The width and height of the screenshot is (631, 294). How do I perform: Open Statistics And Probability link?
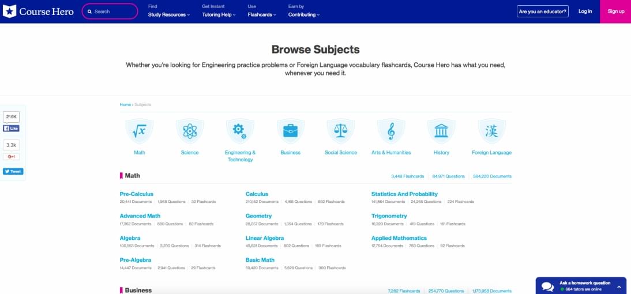point(404,194)
